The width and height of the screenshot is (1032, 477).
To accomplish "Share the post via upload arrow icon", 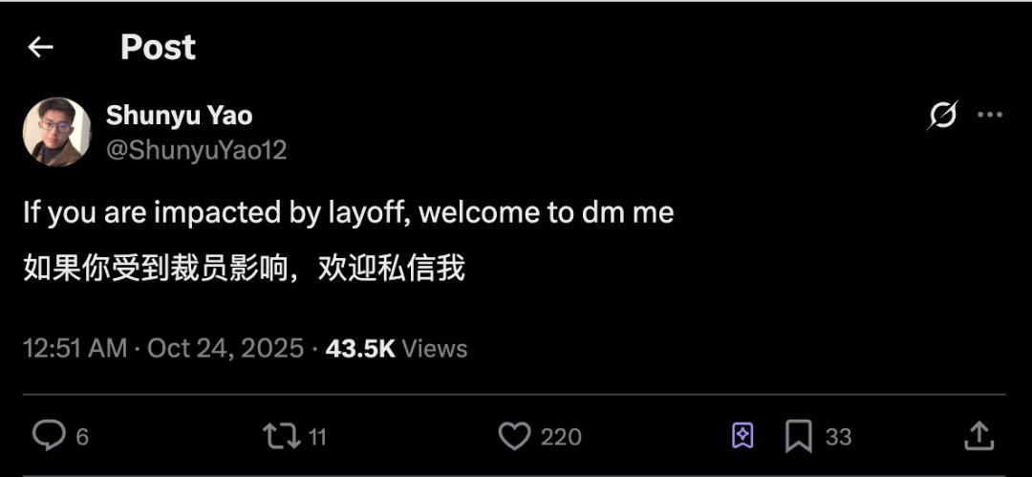I will 978,436.
